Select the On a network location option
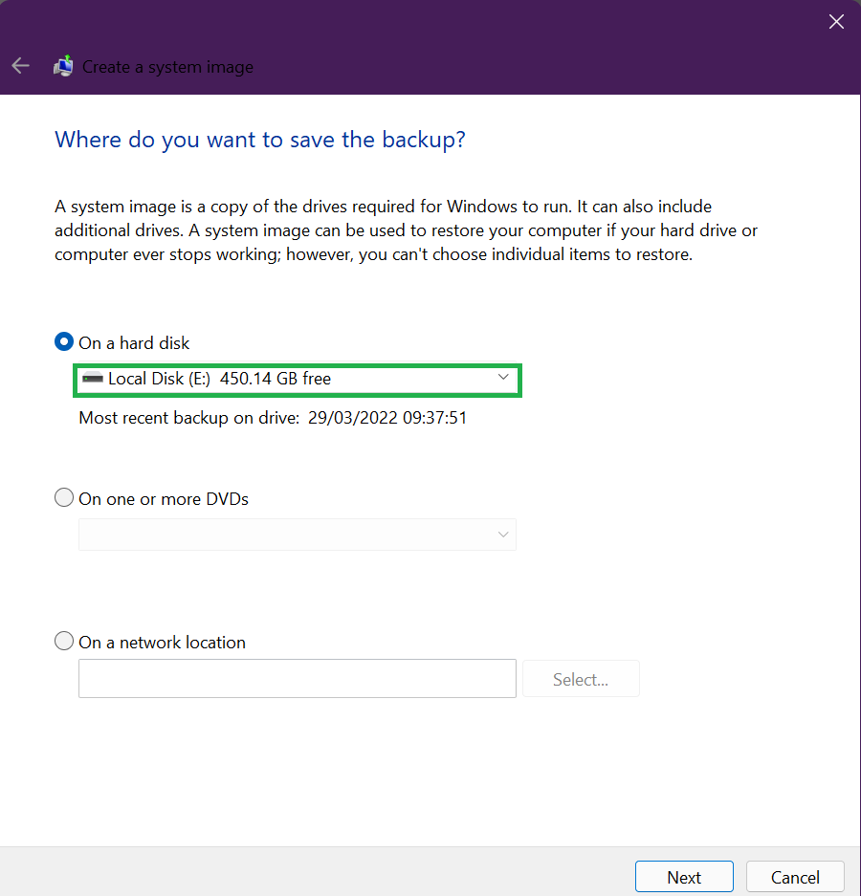Viewport: 861px width, 896px height. coord(64,641)
